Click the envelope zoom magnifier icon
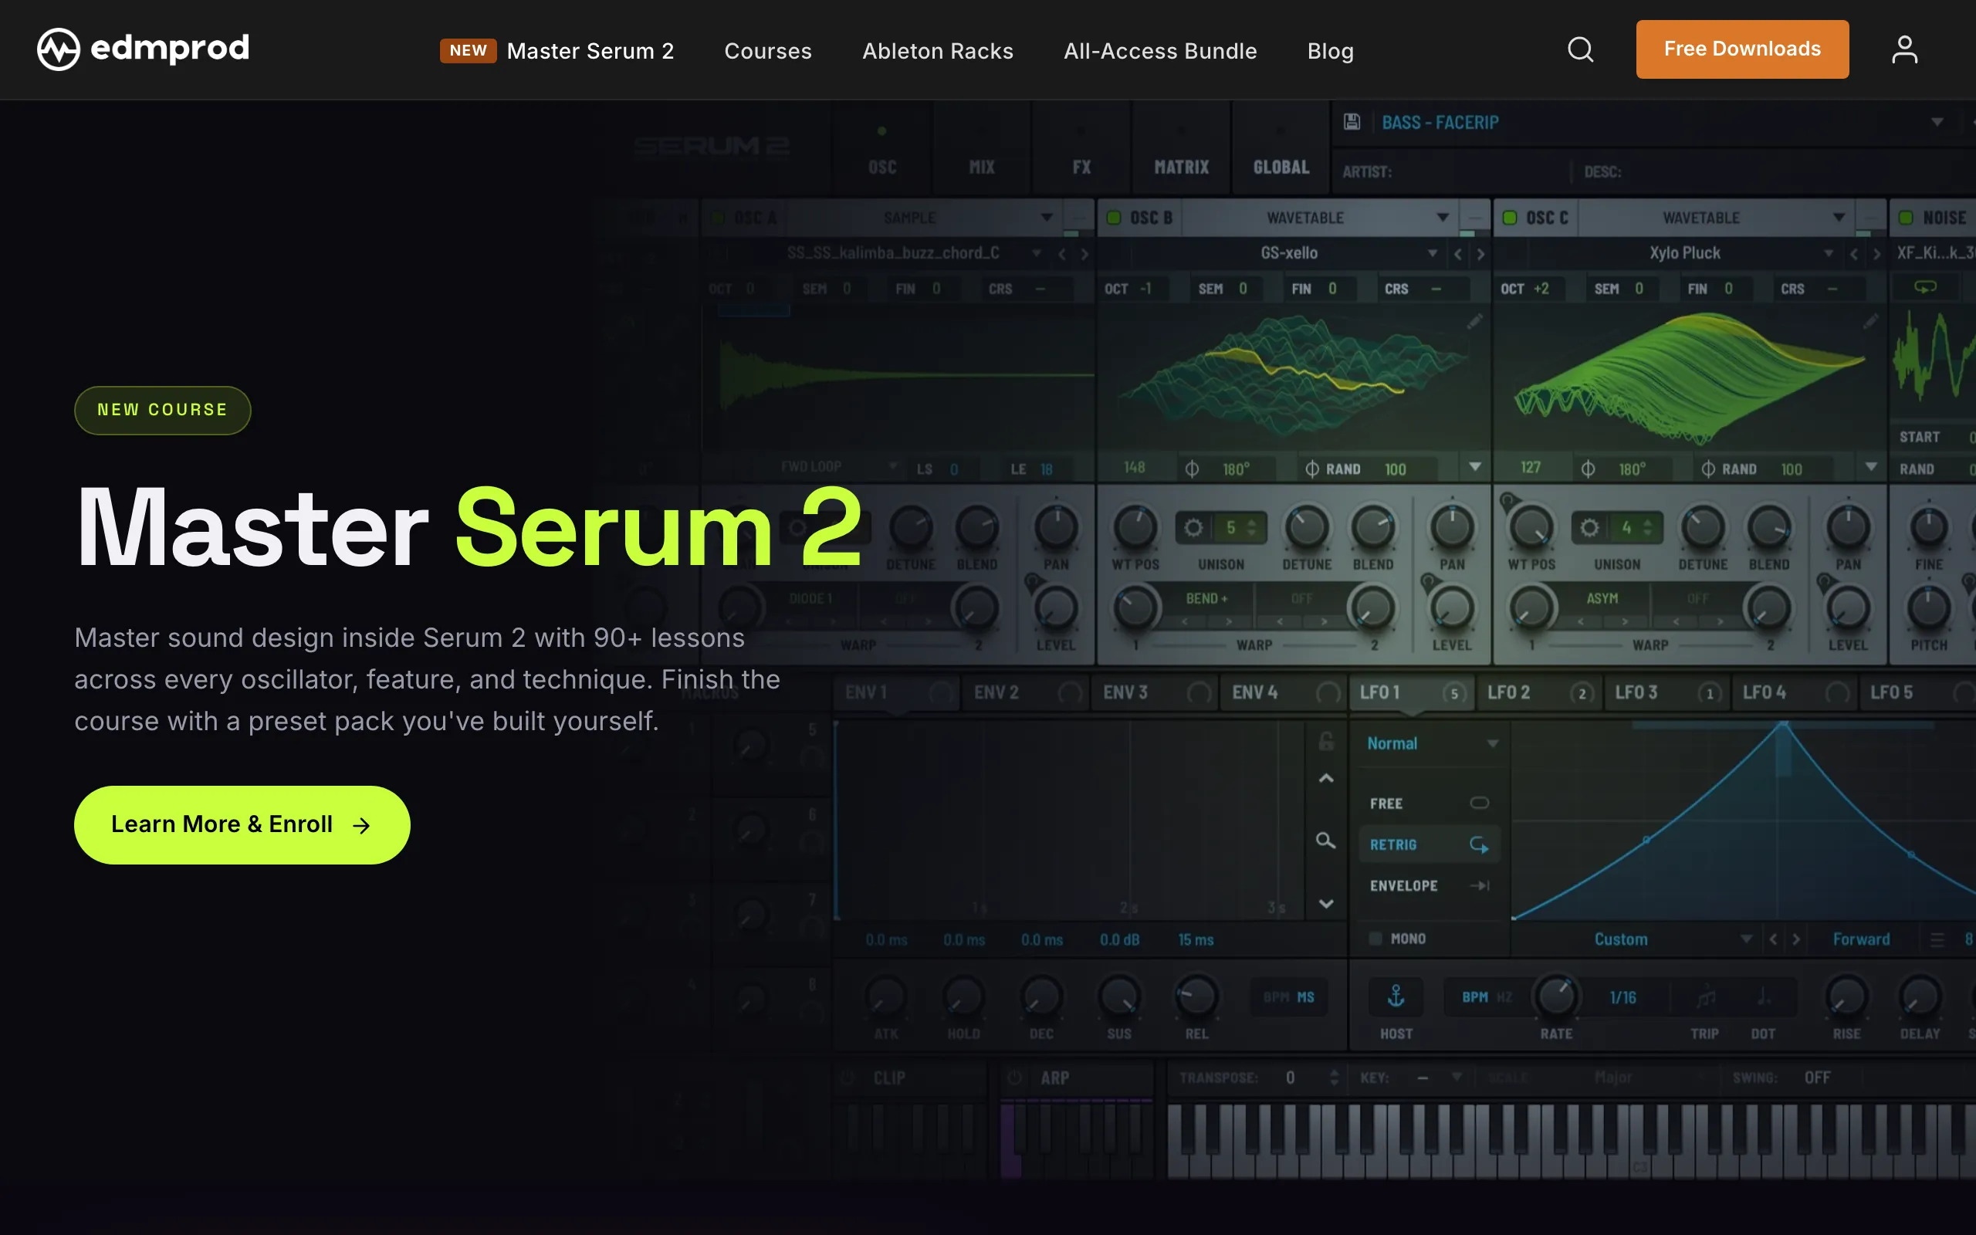This screenshot has height=1235, width=1976. pyautogui.click(x=1326, y=841)
